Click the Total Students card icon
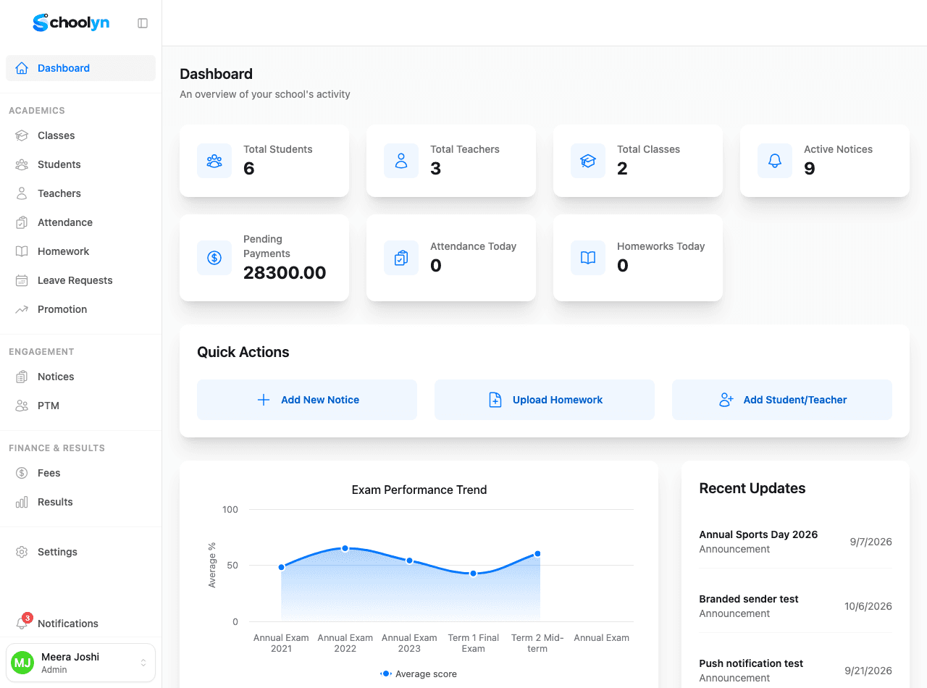This screenshot has height=688, width=927. pos(214,161)
